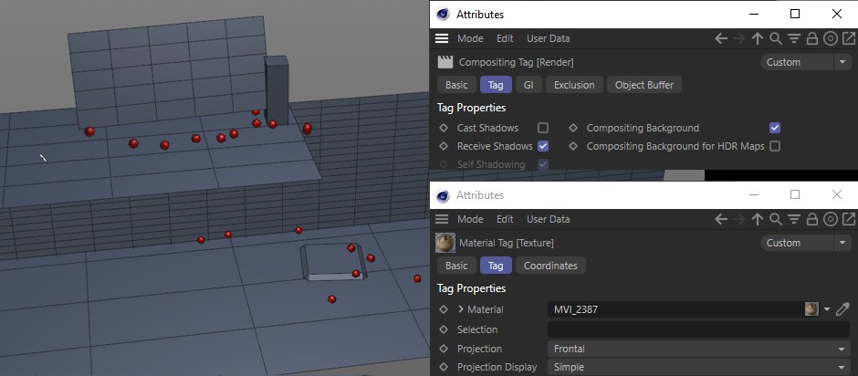
Task: Click keyframe diamond beside Receive Shadows
Action: click(444, 146)
